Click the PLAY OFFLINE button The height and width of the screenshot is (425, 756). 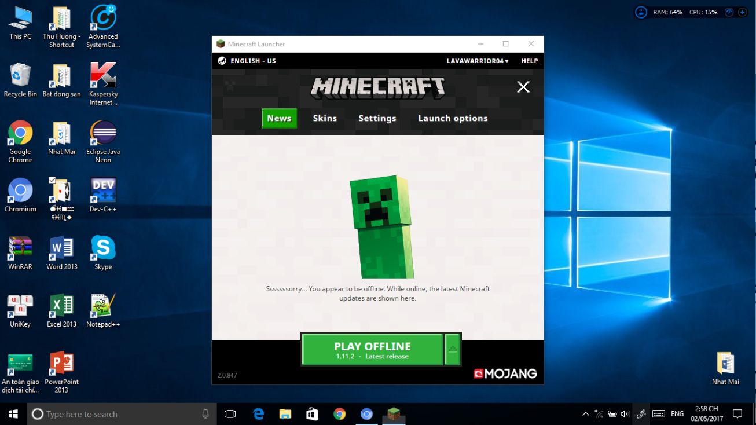pyautogui.click(x=372, y=349)
